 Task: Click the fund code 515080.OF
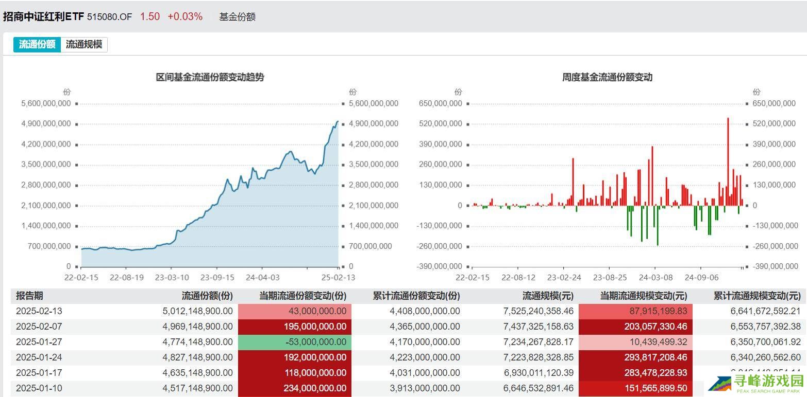click(110, 16)
